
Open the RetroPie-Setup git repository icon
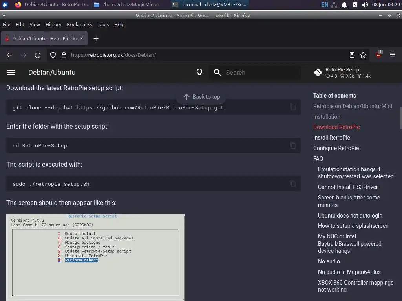[318, 73]
